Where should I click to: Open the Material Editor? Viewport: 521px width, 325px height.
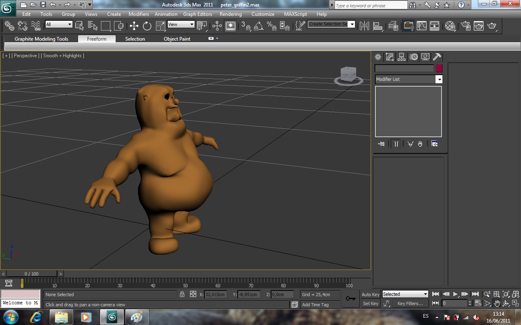coord(450,26)
